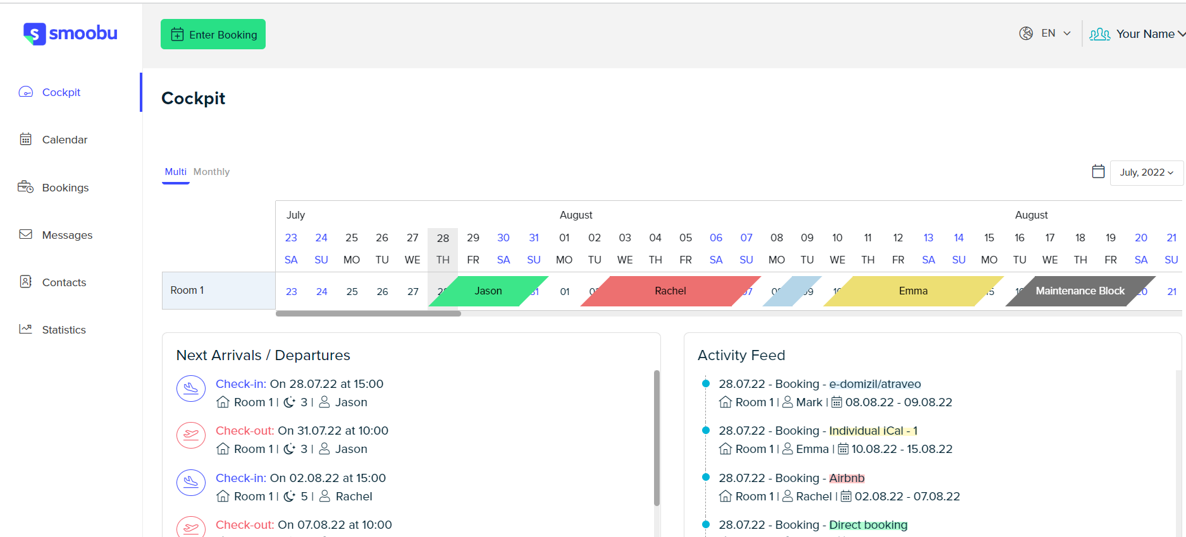Click the Check-out: On 31.07.22 at 10:00 text

302,431
